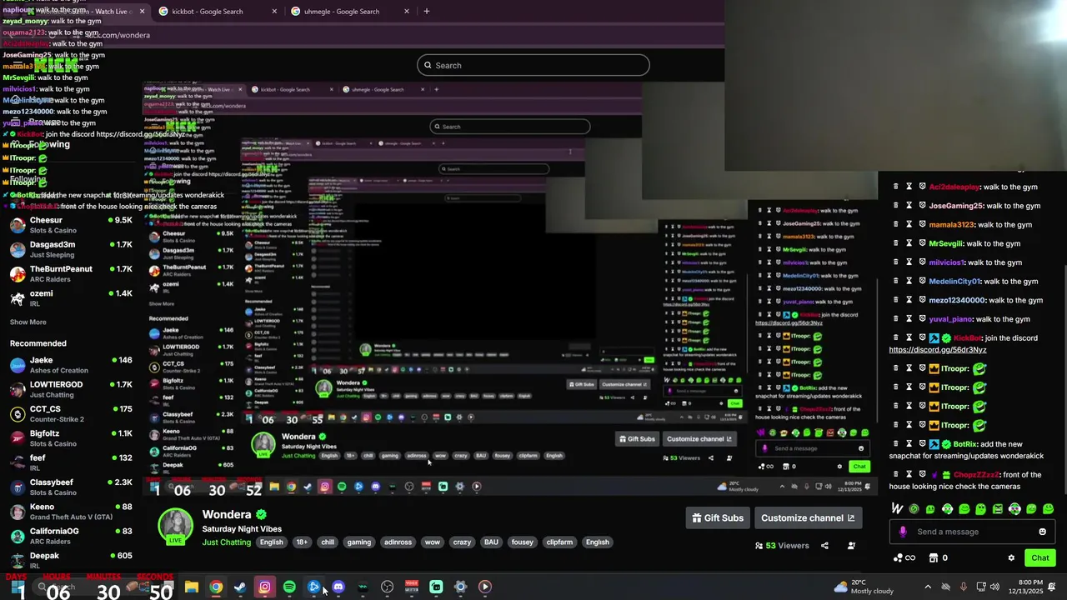Click the magnifier icon in the Kick search bar
Screen dimensions: 1067x600
[x=428, y=65]
